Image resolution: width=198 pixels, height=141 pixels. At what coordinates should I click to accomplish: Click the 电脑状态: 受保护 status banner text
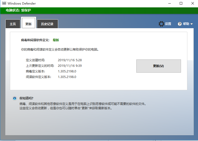[18, 10]
